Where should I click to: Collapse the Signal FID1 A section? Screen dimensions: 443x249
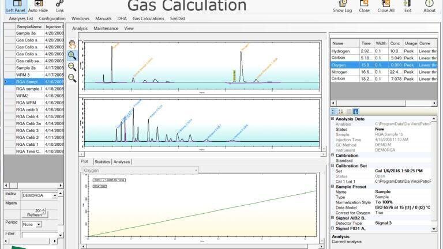click(332, 228)
